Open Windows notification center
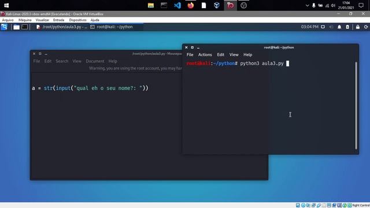370x208 pixels. click(361, 5)
